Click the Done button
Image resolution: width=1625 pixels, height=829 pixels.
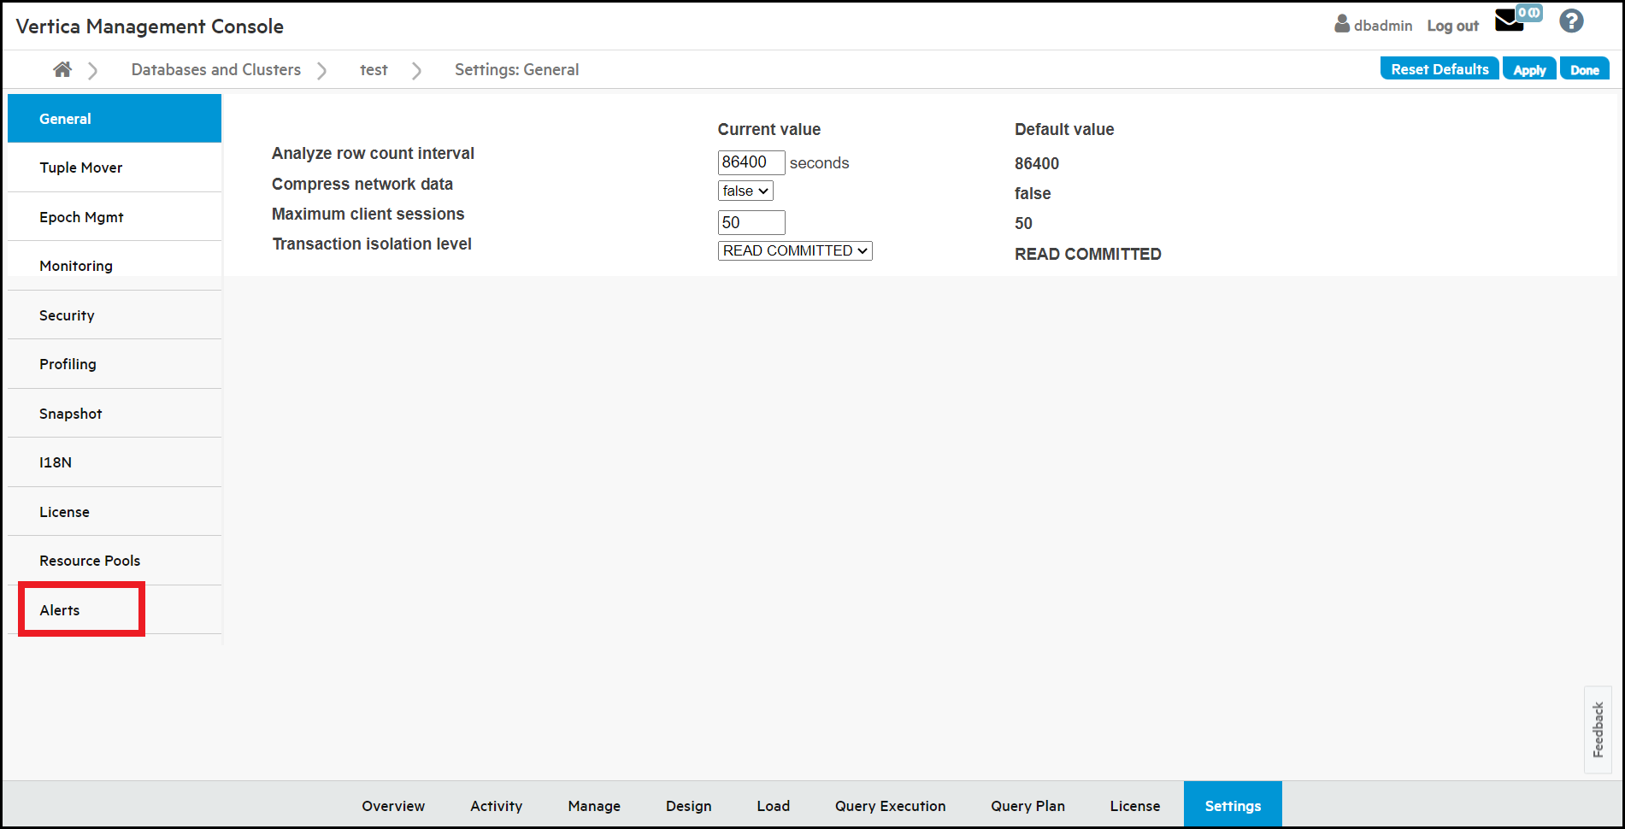pos(1584,70)
